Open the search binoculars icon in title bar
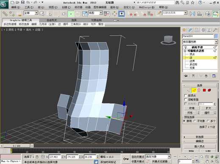 [177, 3]
